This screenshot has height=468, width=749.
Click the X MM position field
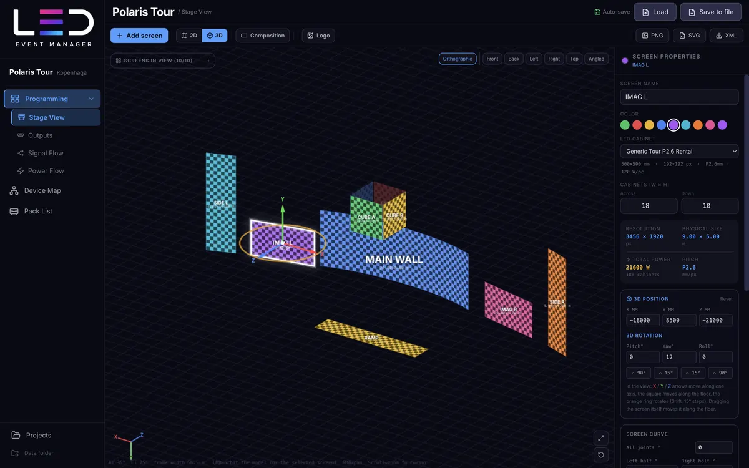pyautogui.click(x=643, y=320)
